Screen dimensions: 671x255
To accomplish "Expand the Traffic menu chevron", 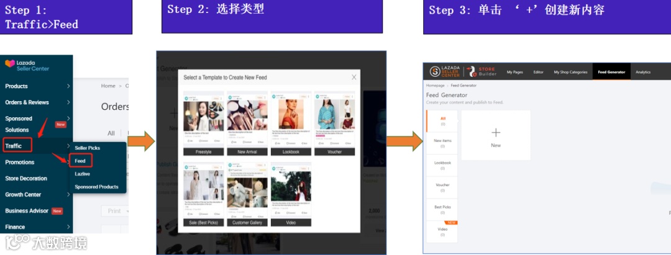I will click(x=68, y=146).
